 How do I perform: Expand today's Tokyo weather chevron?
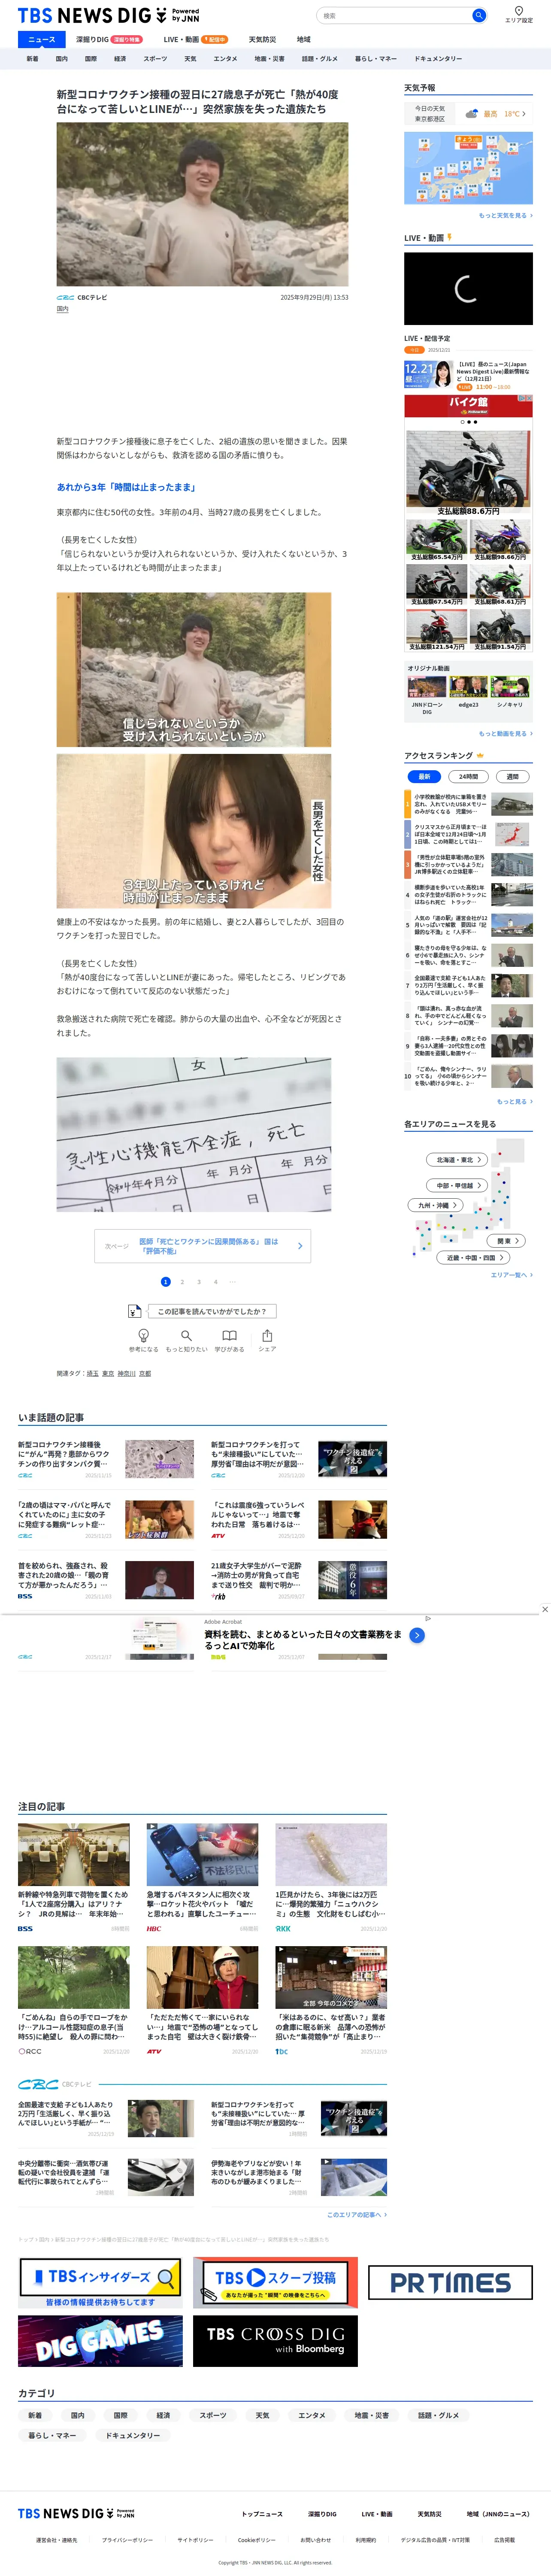[524, 114]
